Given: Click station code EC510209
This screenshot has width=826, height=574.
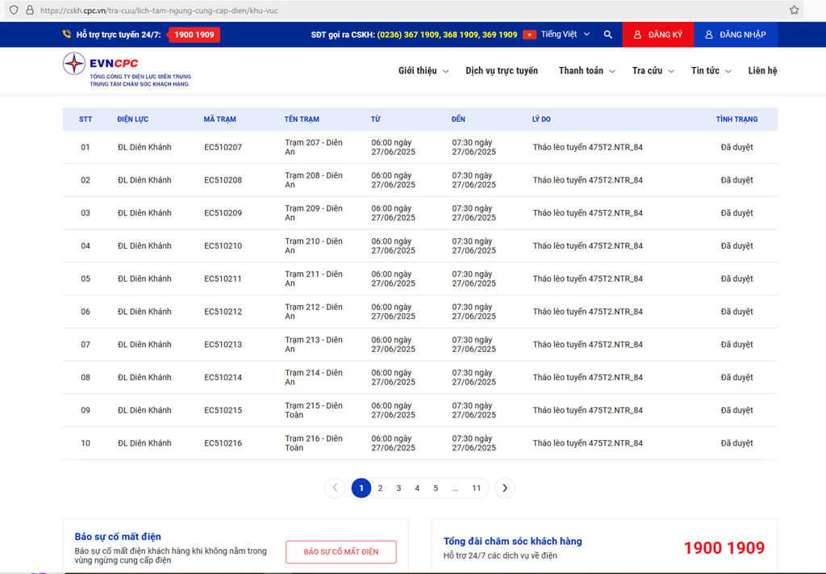Looking at the screenshot, I should (x=223, y=213).
